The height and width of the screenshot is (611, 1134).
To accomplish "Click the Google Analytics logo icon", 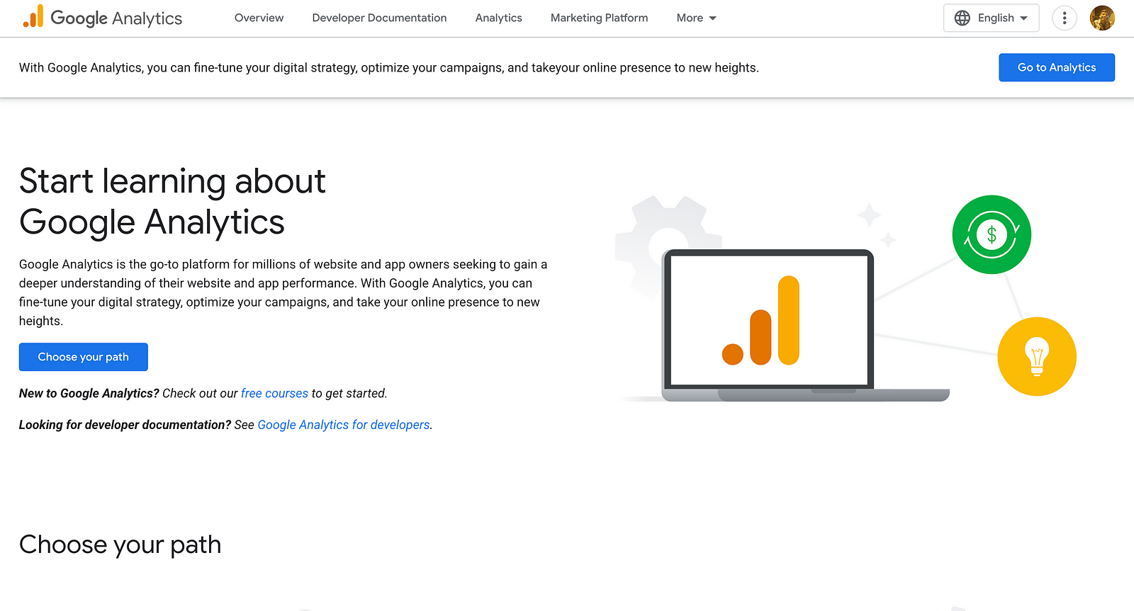I will [x=33, y=17].
